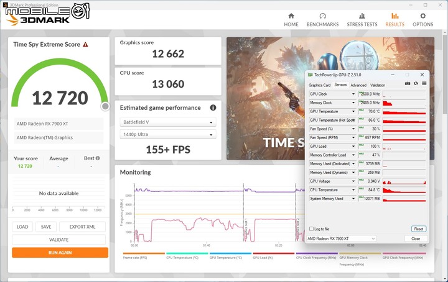Expand the CPU Temperature sensor dropdown
This screenshot has width=448, height=282.
353,190
